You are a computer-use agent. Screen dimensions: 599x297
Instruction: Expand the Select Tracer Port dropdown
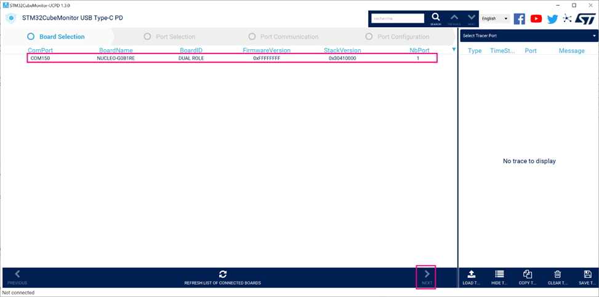pyautogui.click(x=529, y=36)
